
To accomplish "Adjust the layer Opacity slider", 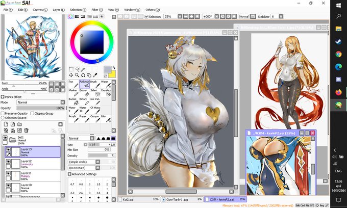I will coord(41,108).
